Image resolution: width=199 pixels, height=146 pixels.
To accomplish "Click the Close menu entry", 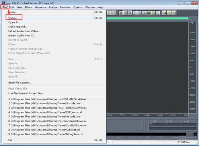I will (54, 44).
